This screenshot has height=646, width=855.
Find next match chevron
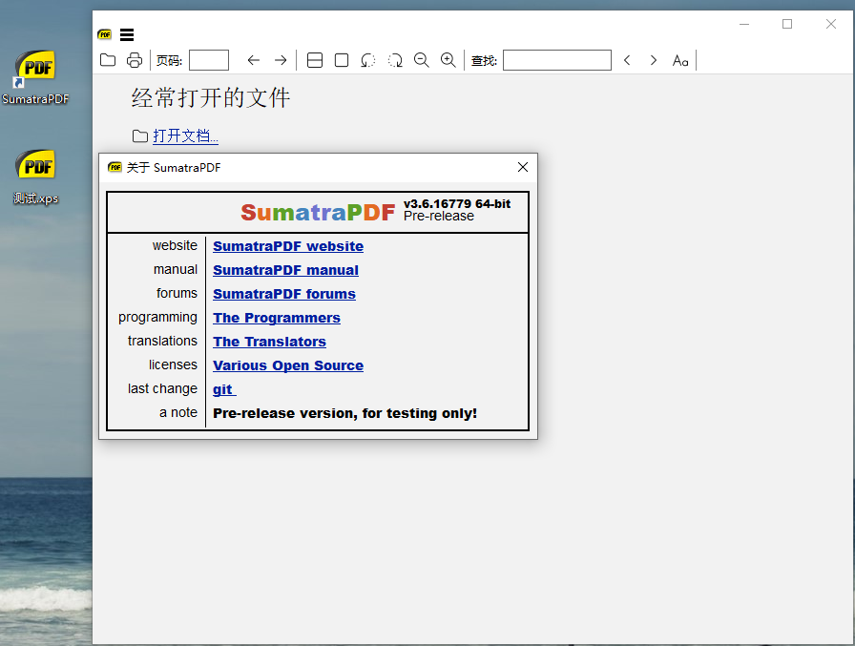(654, 60)
